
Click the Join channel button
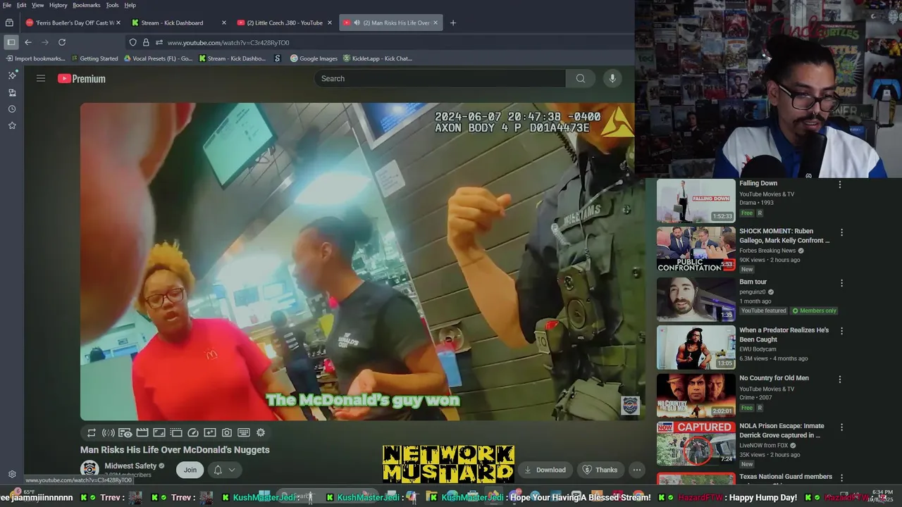pos(190,470)
